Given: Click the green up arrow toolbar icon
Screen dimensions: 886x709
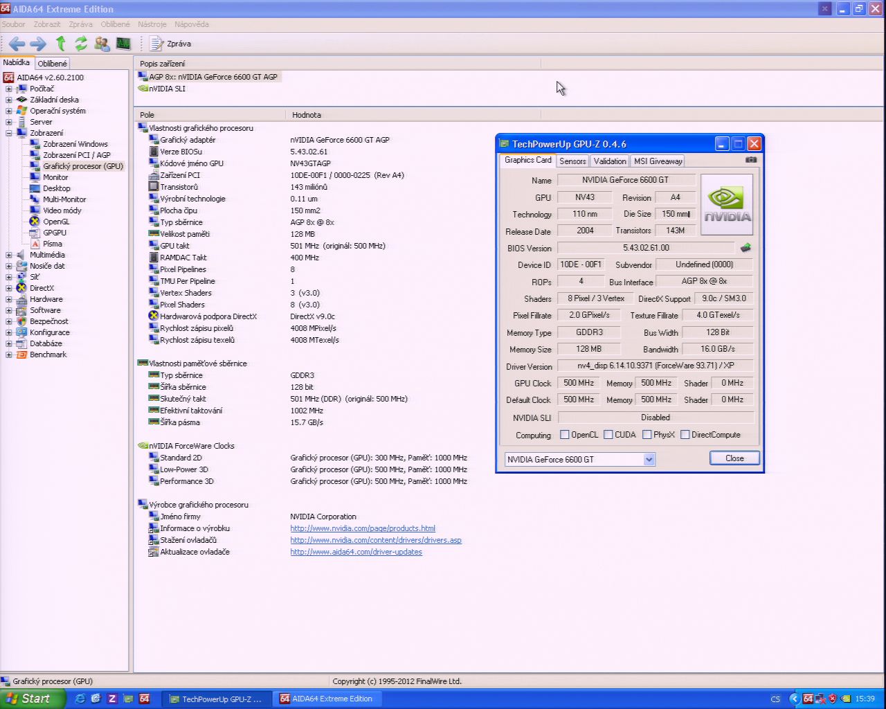Looking at the screenshot, I should click(x=60, y=44).
